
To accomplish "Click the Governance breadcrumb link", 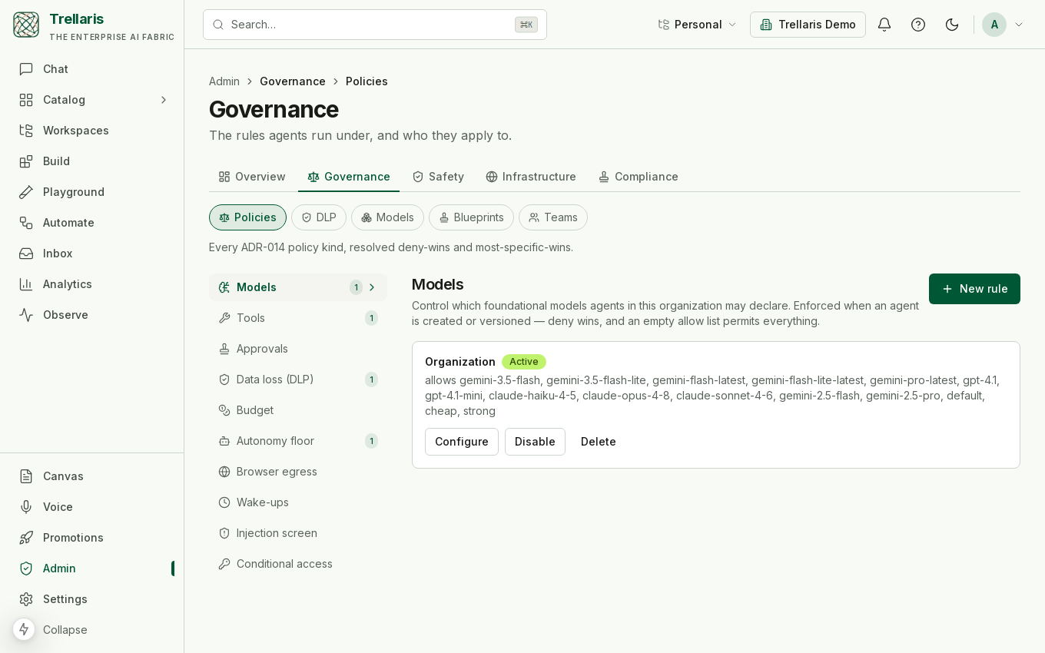I will (293, 81).
